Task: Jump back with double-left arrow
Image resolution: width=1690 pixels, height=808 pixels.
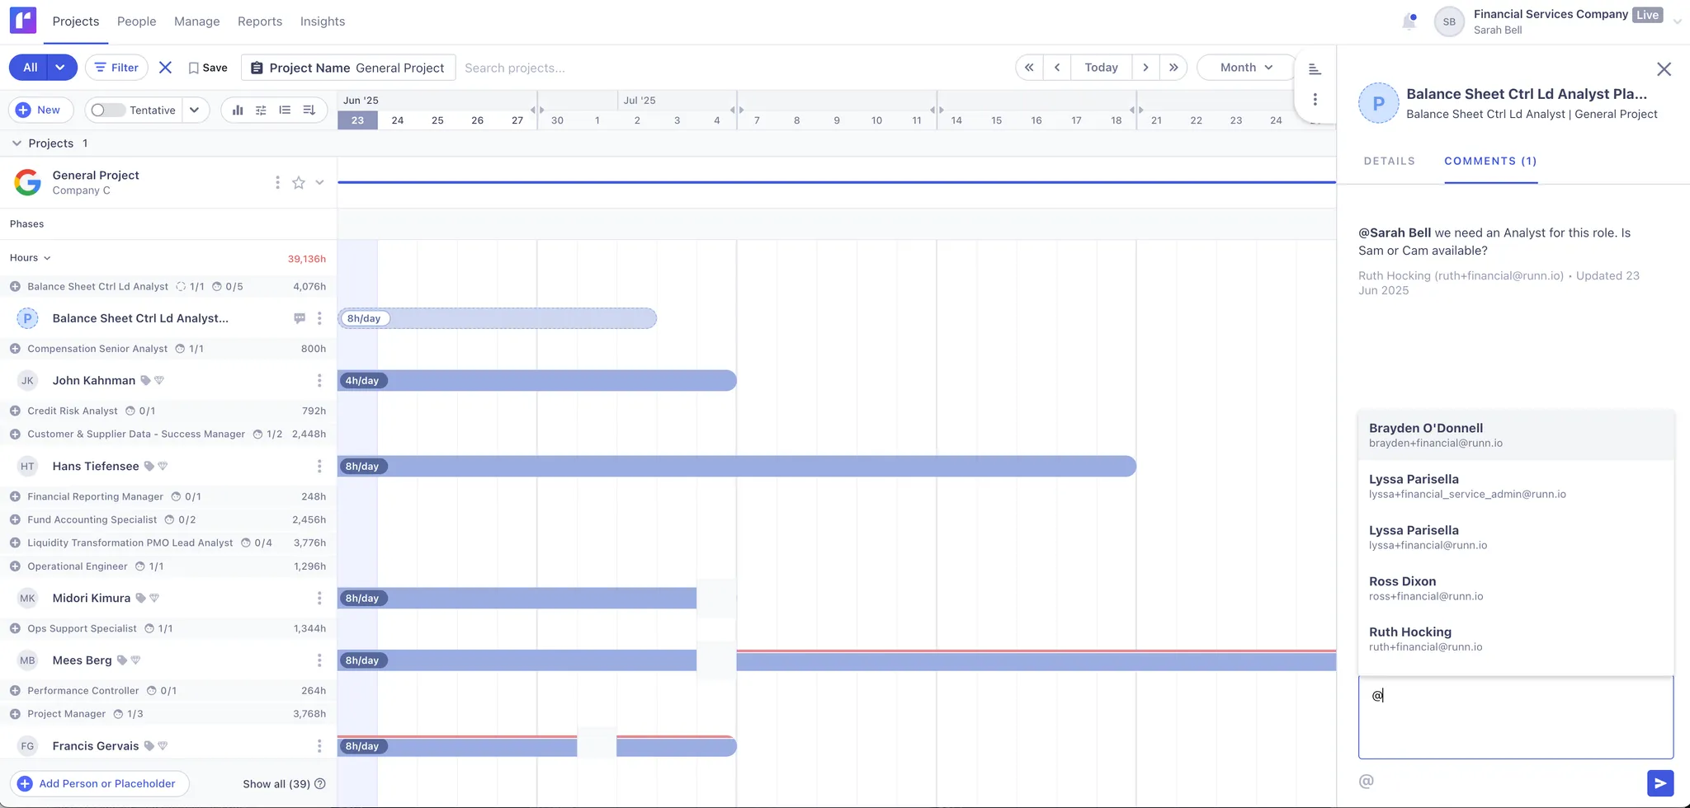Action: tap(1029, 68)
